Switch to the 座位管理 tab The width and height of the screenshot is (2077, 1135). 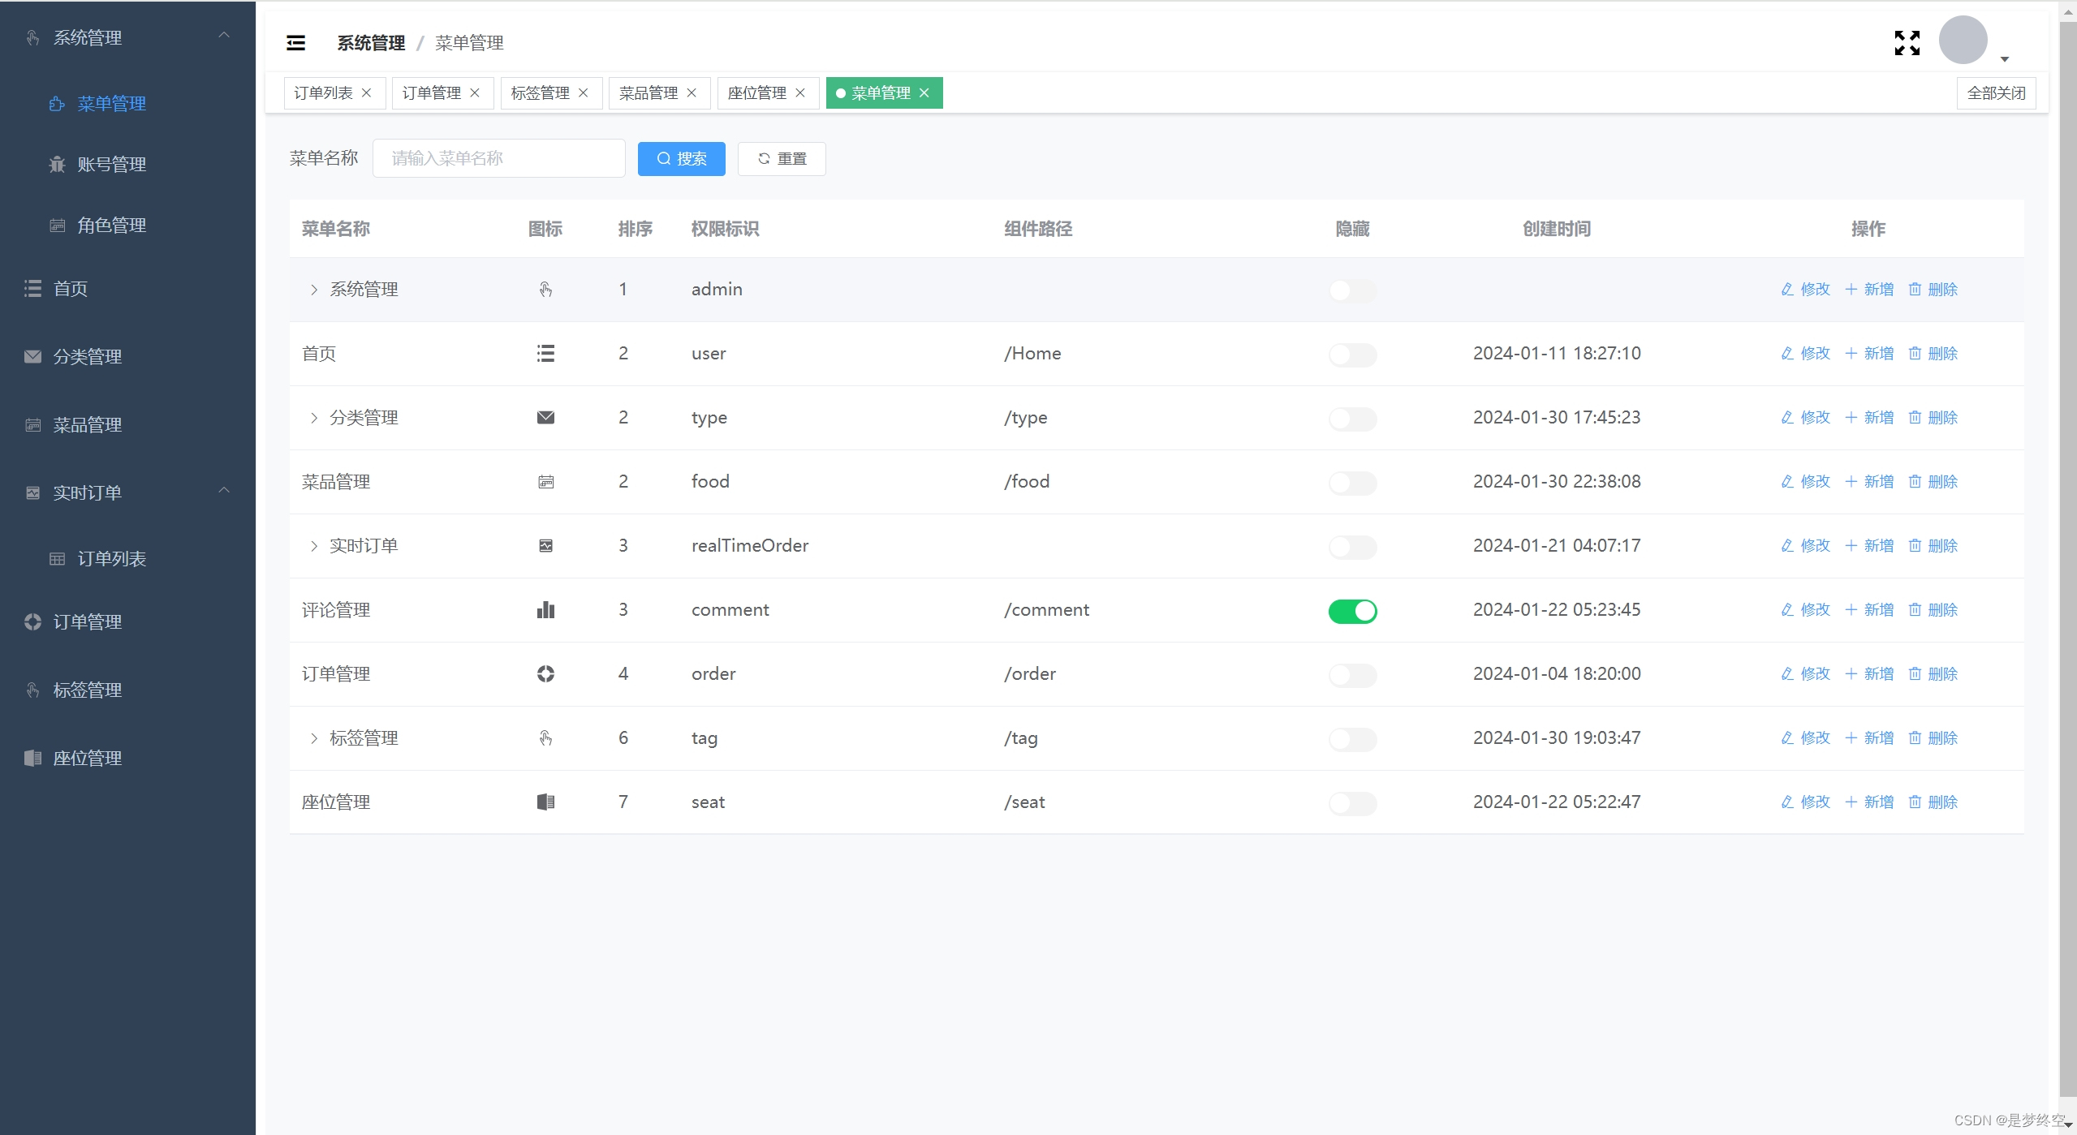tap(757, 93)
